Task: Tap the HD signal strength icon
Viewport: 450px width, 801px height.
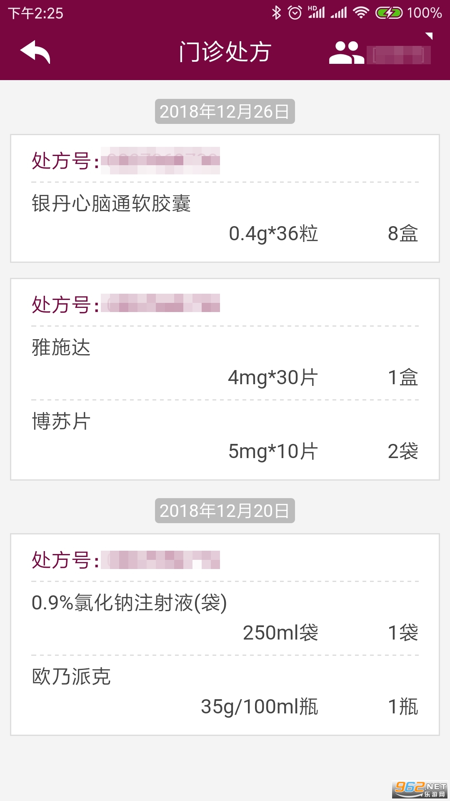Action: [x=316, y=13]
